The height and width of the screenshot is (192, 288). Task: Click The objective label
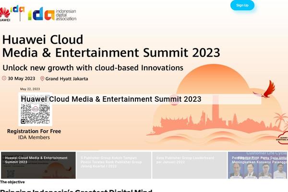(12, 182)
